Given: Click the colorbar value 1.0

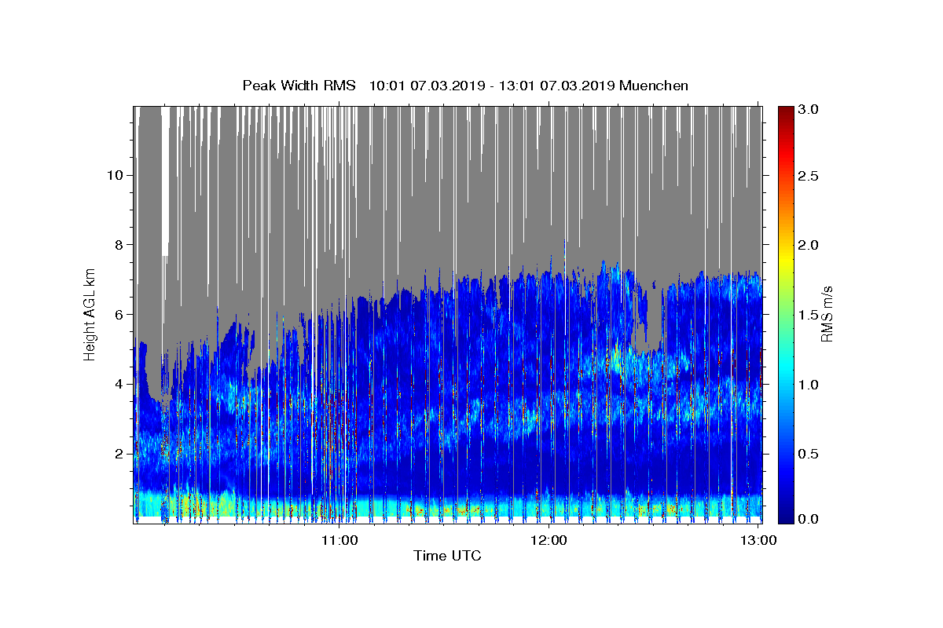Looking at the screenshot, I should point(809,385).
